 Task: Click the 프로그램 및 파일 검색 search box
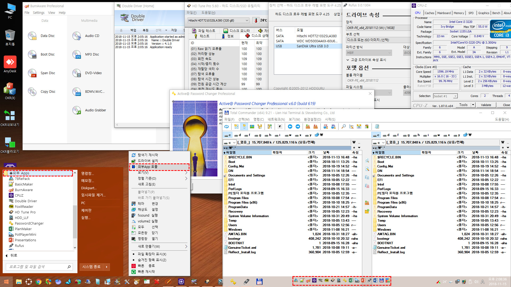(x=39, y=267)
